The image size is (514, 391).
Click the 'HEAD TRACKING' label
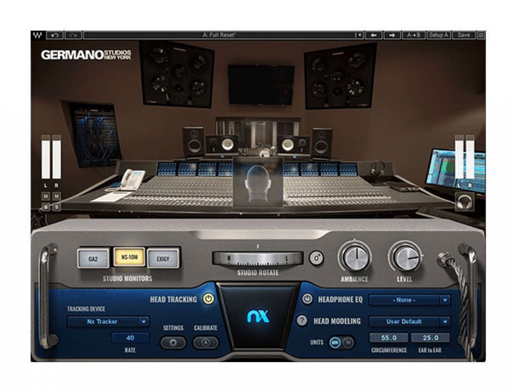click(173, 299)
